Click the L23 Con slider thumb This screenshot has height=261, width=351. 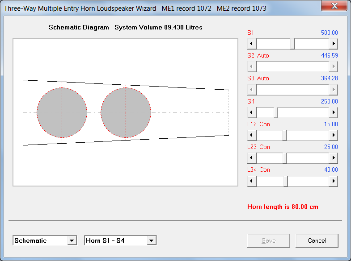click(x=285, y=158)
